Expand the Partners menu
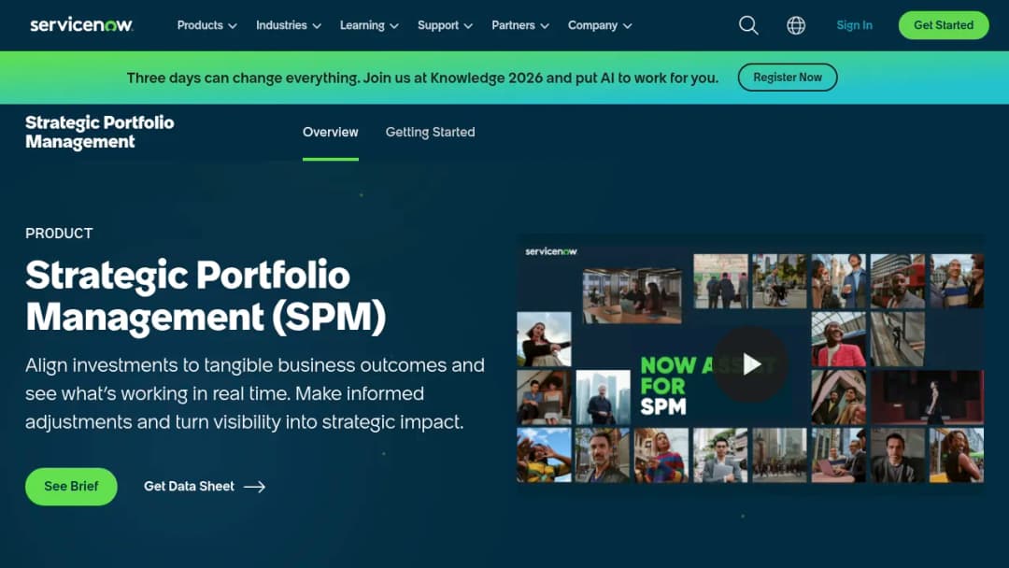The image size is (1009, 568). coord(520,25)
